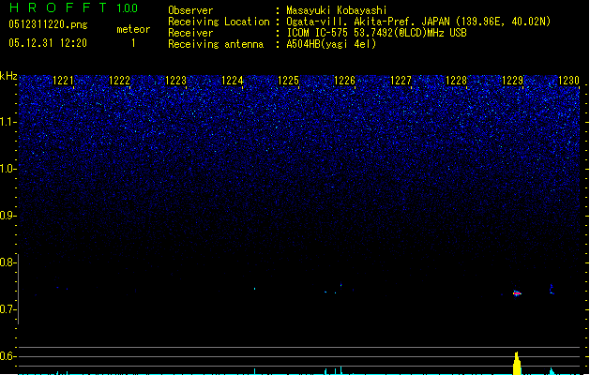Viewport: 590px width, 375px height.
Task: Click the 1222 time marker
Action: pyautogui.click(x=119, y=81)
